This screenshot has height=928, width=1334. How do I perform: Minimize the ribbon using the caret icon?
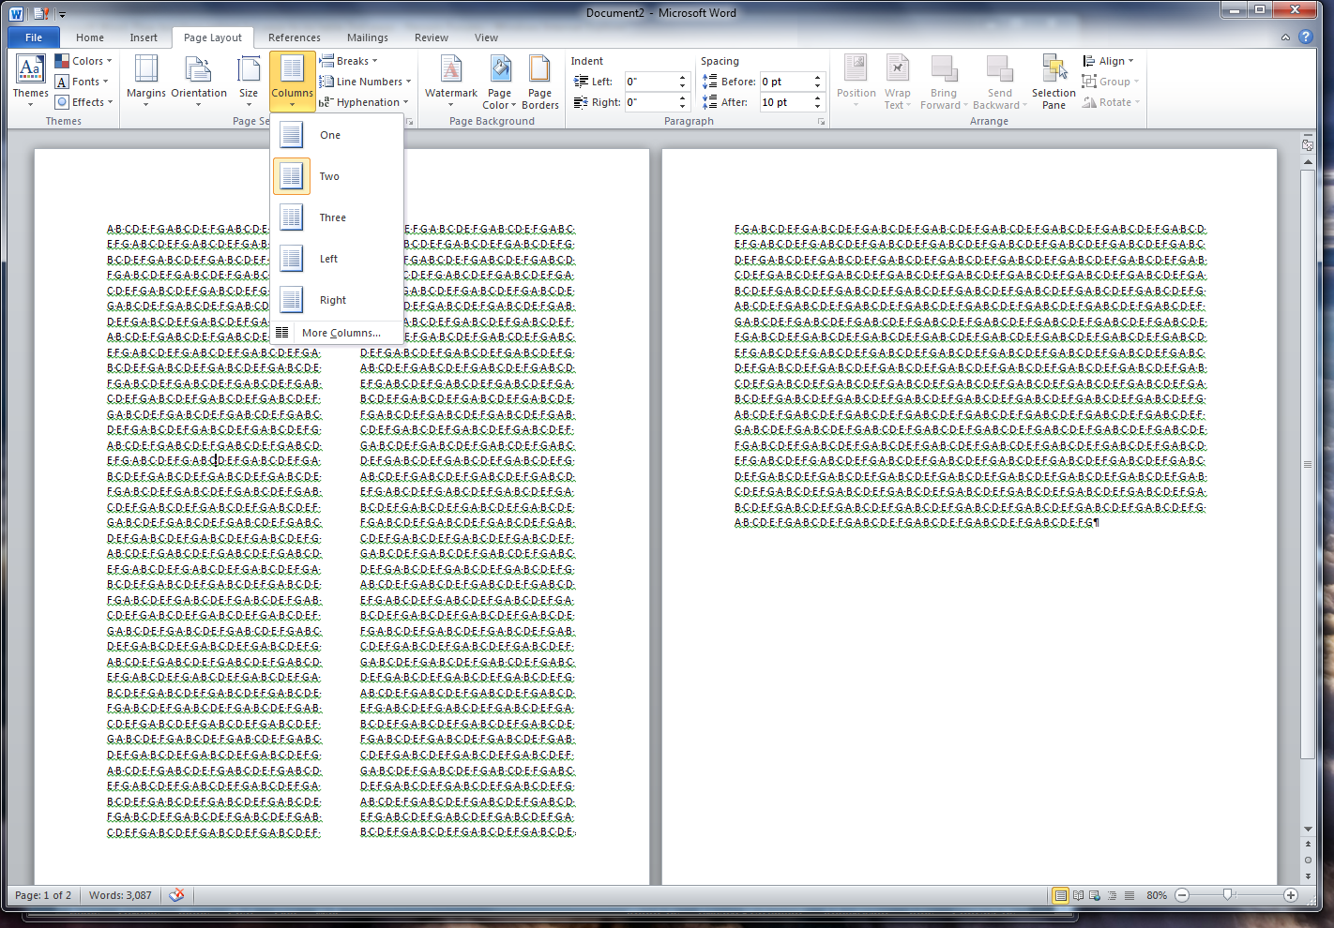[1285, 37]
